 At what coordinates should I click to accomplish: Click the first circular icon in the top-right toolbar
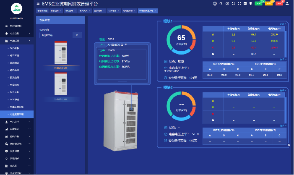[215, 3]
